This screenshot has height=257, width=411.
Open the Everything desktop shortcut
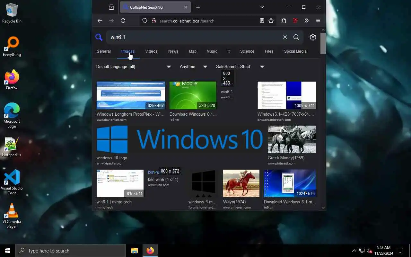[12, 47]
